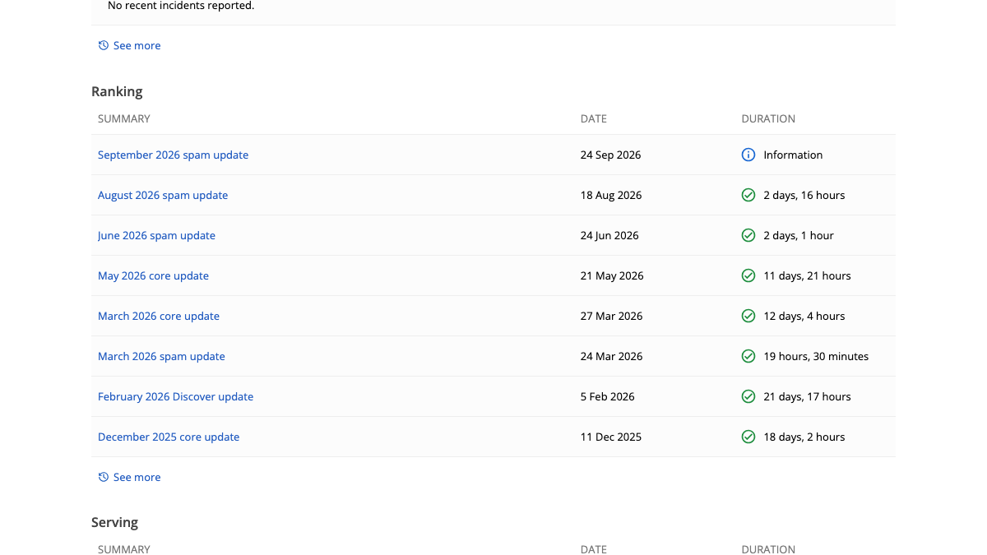The height and width of the screenshot is (555, 987).
Task: Click green check icon for 12 days, 4 hours
Action: [748, 316]
